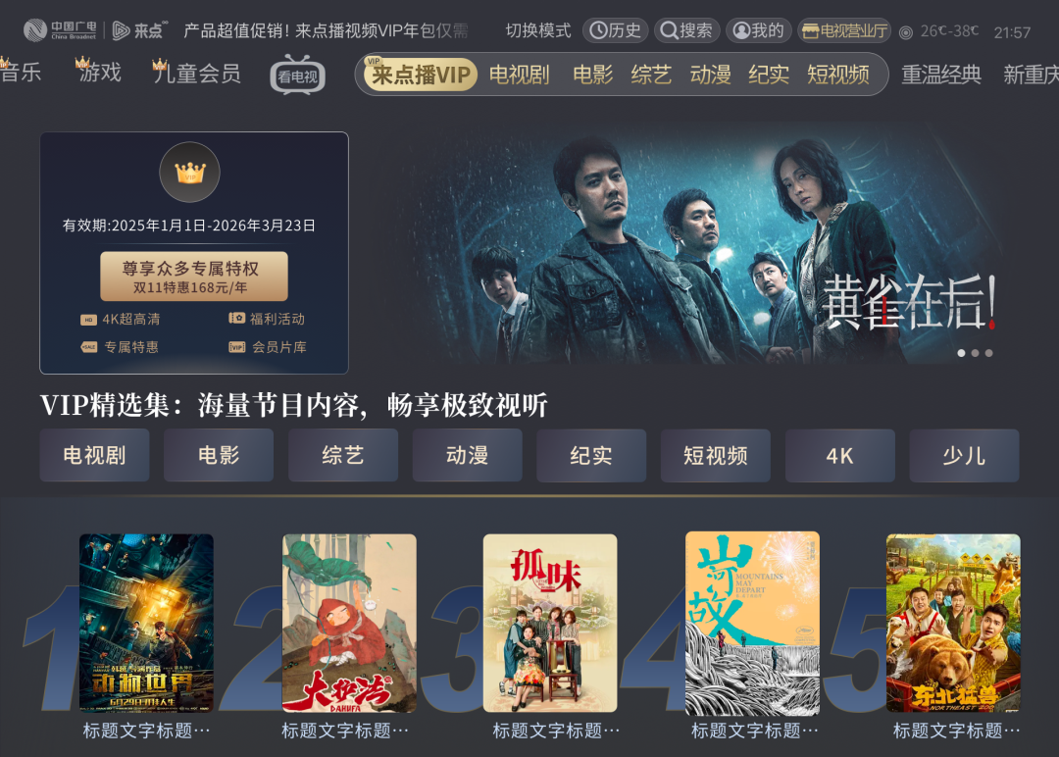Click the 会员片库 VIP library icon

236,347
